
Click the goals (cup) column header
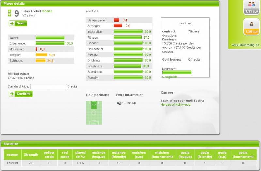pyautogui.click(x=222, y=155)
